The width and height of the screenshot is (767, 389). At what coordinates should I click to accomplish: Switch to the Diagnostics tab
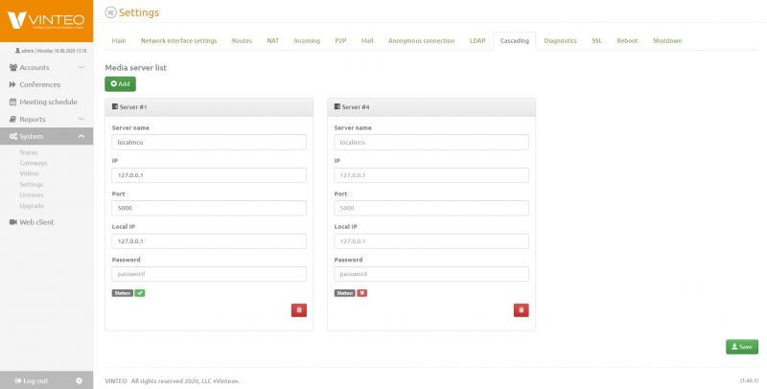(560, 41)
